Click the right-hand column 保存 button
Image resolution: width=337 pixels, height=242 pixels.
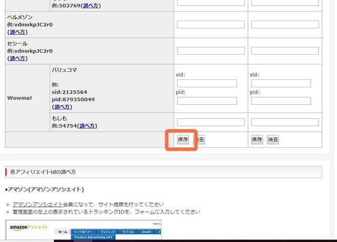tap(257, 139)
